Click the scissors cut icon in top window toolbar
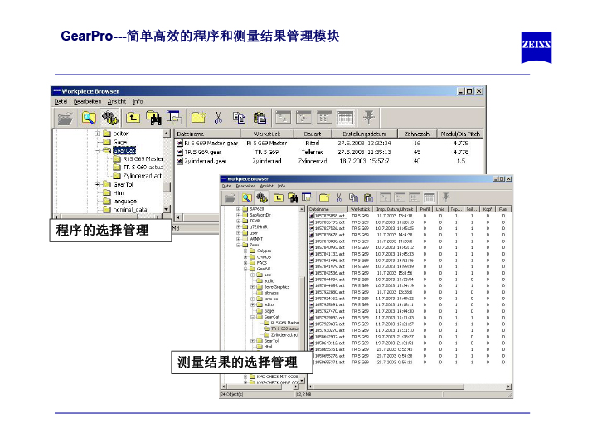 217,117
